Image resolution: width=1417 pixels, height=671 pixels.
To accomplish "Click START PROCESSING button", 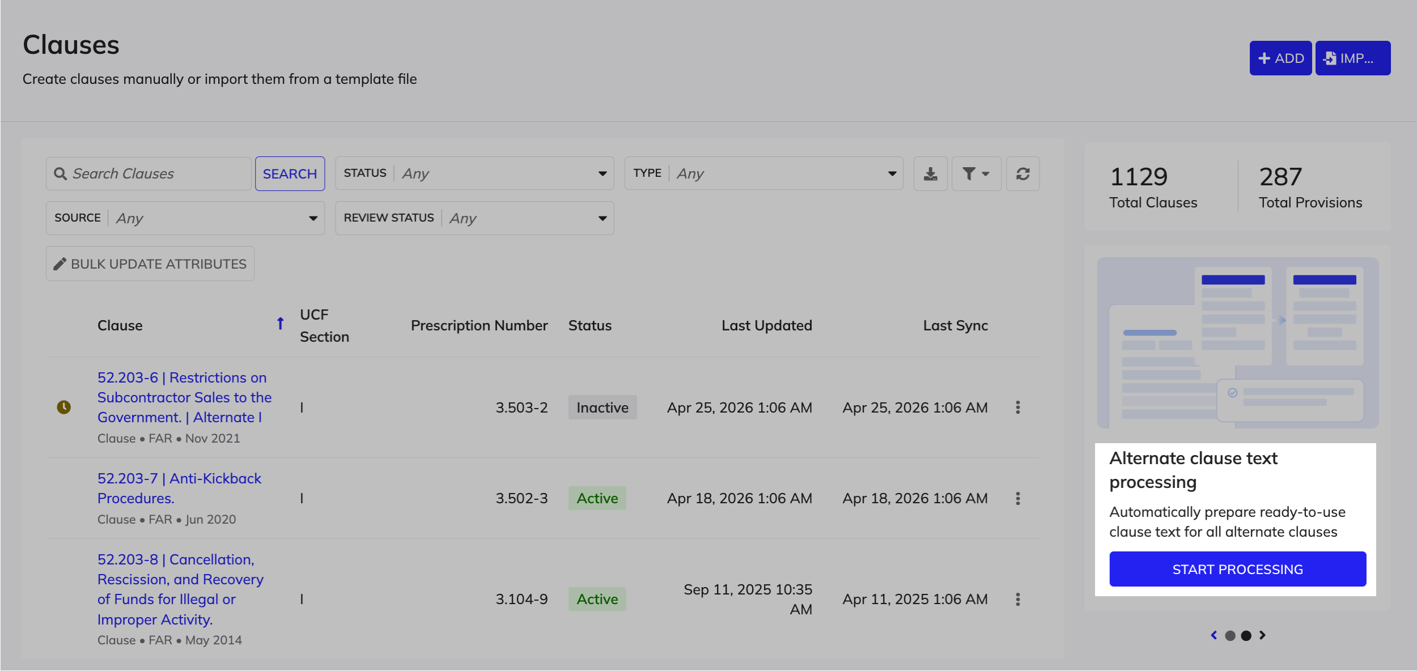I will 1237,569.
